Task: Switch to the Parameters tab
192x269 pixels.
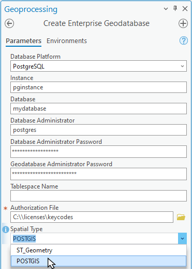Action: coord(24,41)
